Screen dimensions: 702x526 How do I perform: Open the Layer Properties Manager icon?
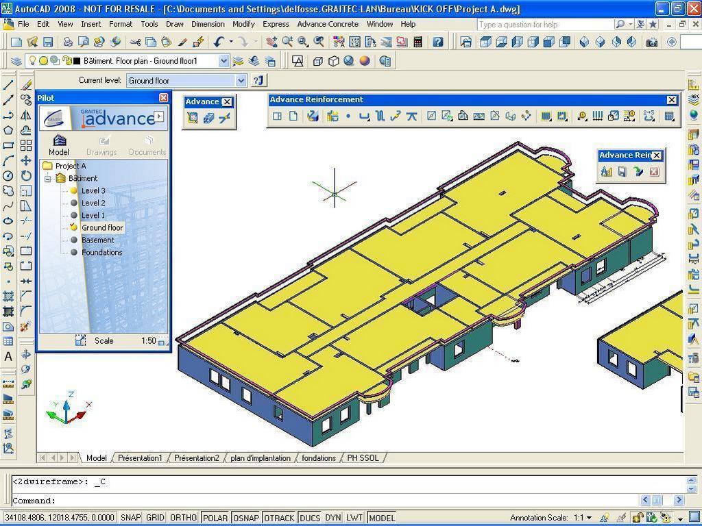(x=16, y=61)
